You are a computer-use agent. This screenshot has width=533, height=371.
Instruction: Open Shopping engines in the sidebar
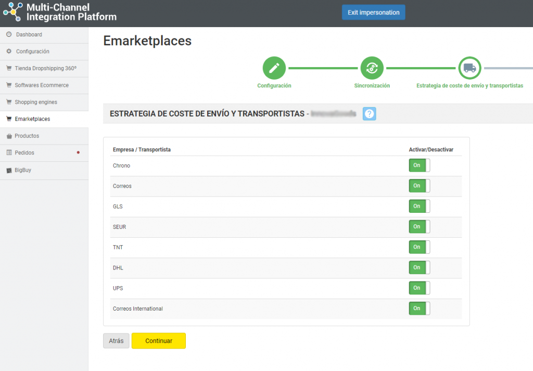[36, 102]
